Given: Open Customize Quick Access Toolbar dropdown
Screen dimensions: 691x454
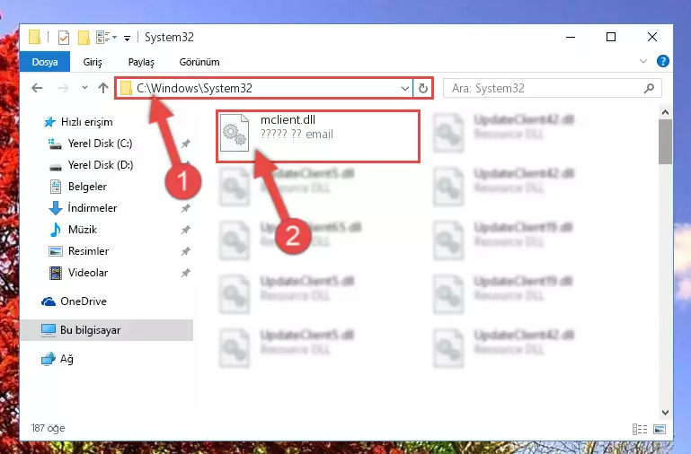Looking at the screenshot, I should coord(127,39).
